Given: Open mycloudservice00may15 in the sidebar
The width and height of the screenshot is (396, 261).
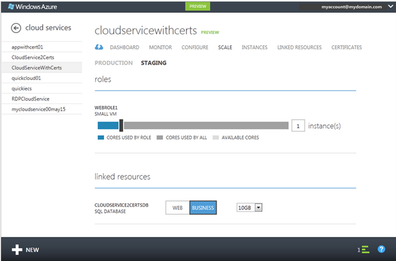Looking at the screenshot, I should [x=42, y=109].
